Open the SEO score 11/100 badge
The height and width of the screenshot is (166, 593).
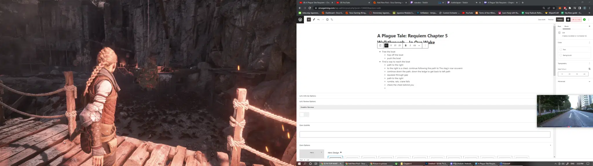click(576, 20)
